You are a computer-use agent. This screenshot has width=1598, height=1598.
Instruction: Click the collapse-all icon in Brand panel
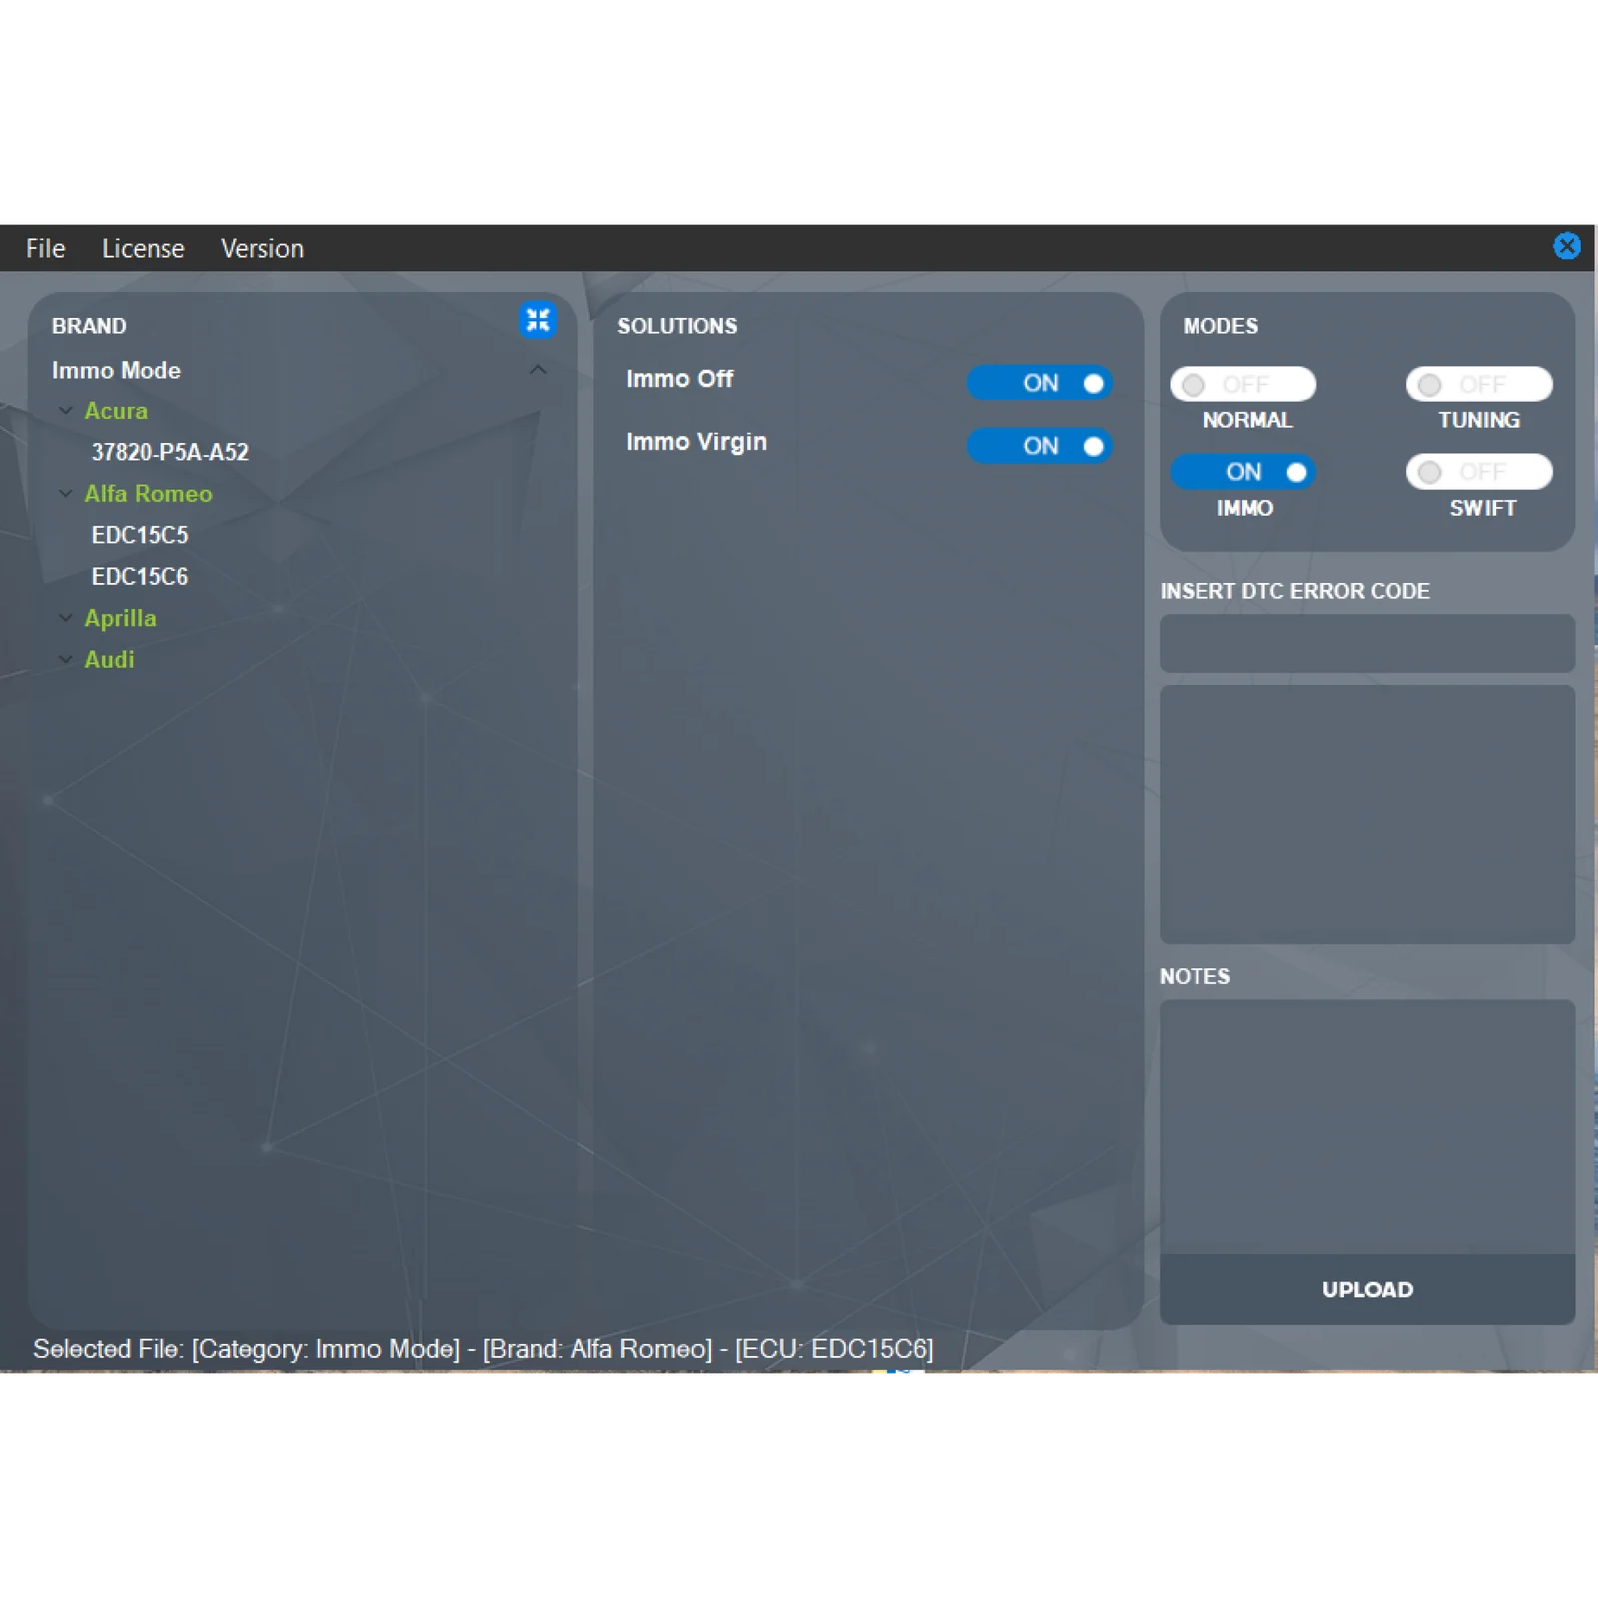(x=538, y=320)
